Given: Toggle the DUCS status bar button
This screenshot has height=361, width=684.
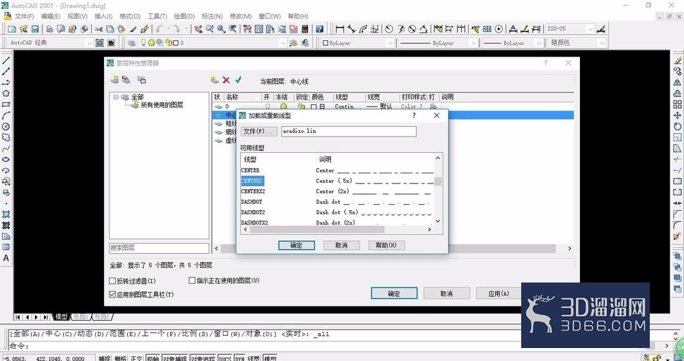Looking at the screenshot, I should pyautogui.click(x=224, y=358).
